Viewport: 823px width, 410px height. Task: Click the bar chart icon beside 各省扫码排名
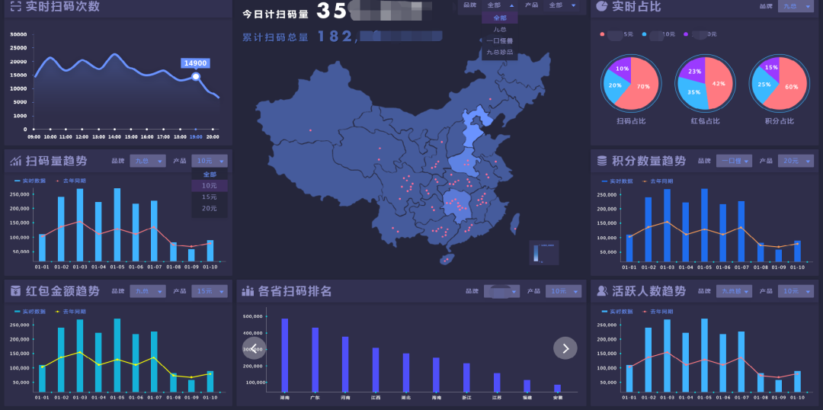click(x=248, y=291)
